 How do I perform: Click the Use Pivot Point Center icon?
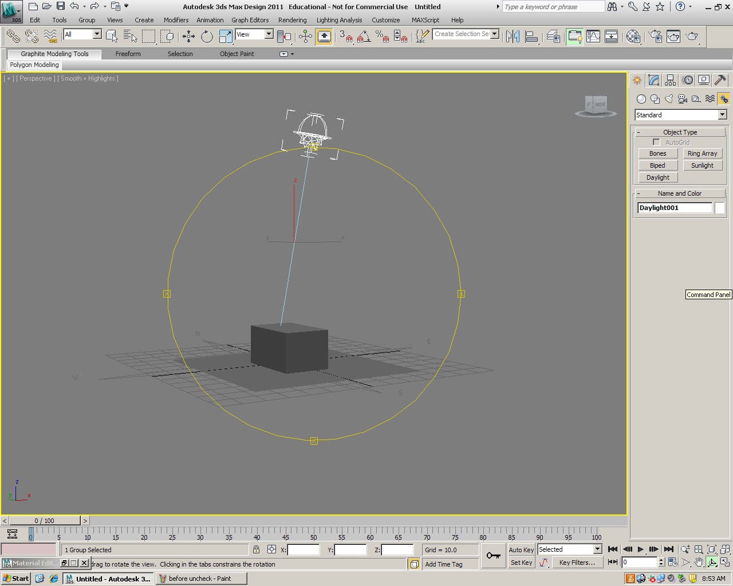(x=284, y=36)
